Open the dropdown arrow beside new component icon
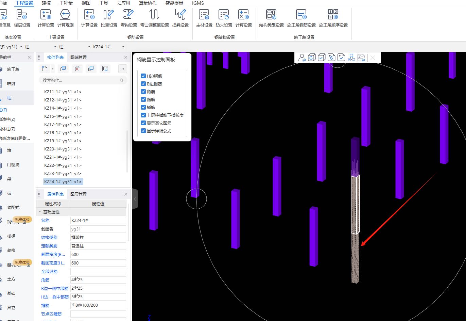 (52, 69)
